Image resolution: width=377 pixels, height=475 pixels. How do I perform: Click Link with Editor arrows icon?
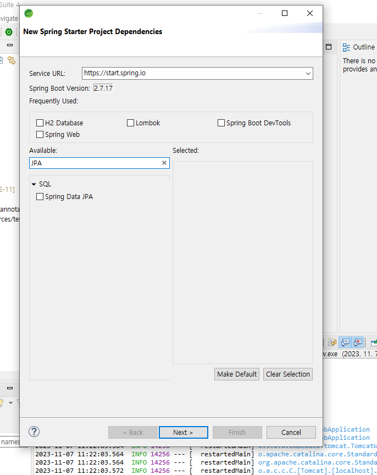point(12,60)
